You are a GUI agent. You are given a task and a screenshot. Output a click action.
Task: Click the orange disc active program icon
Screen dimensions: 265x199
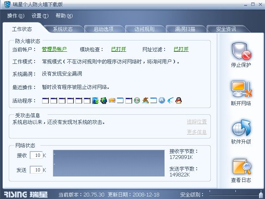coord(112,101)
